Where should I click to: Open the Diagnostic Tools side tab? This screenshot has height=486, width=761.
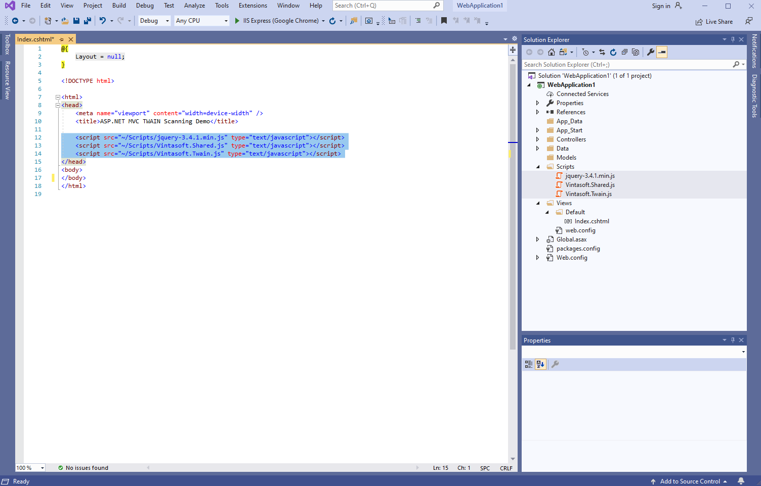click(x=754, y=96)
